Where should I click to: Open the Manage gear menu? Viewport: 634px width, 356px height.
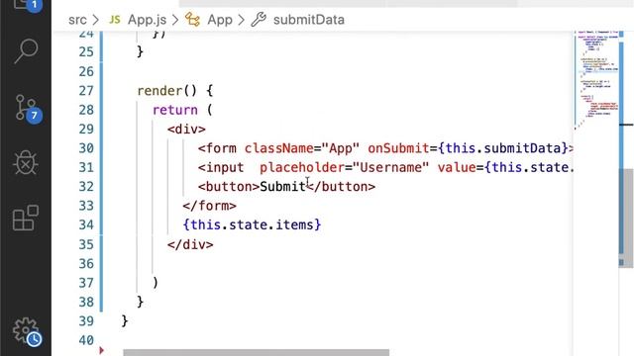point(27,332)
